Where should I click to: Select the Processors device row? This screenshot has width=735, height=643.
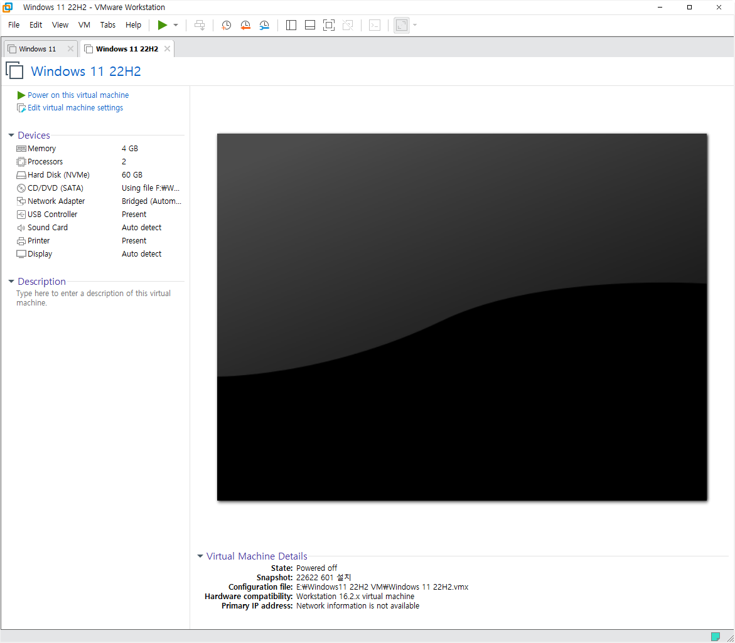[99, 162]
